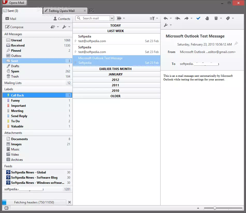Pin the message using the pin icon
Screen dimensions: 246x213
coord(236,44)
